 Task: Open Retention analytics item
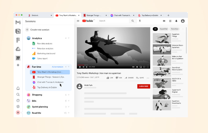tap(43, 49)
